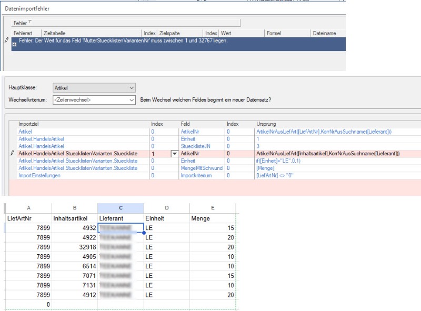The height and width of the screenshot is (311, 421).
Task: Select spreadsheet column A header
Action: (28, 208)
